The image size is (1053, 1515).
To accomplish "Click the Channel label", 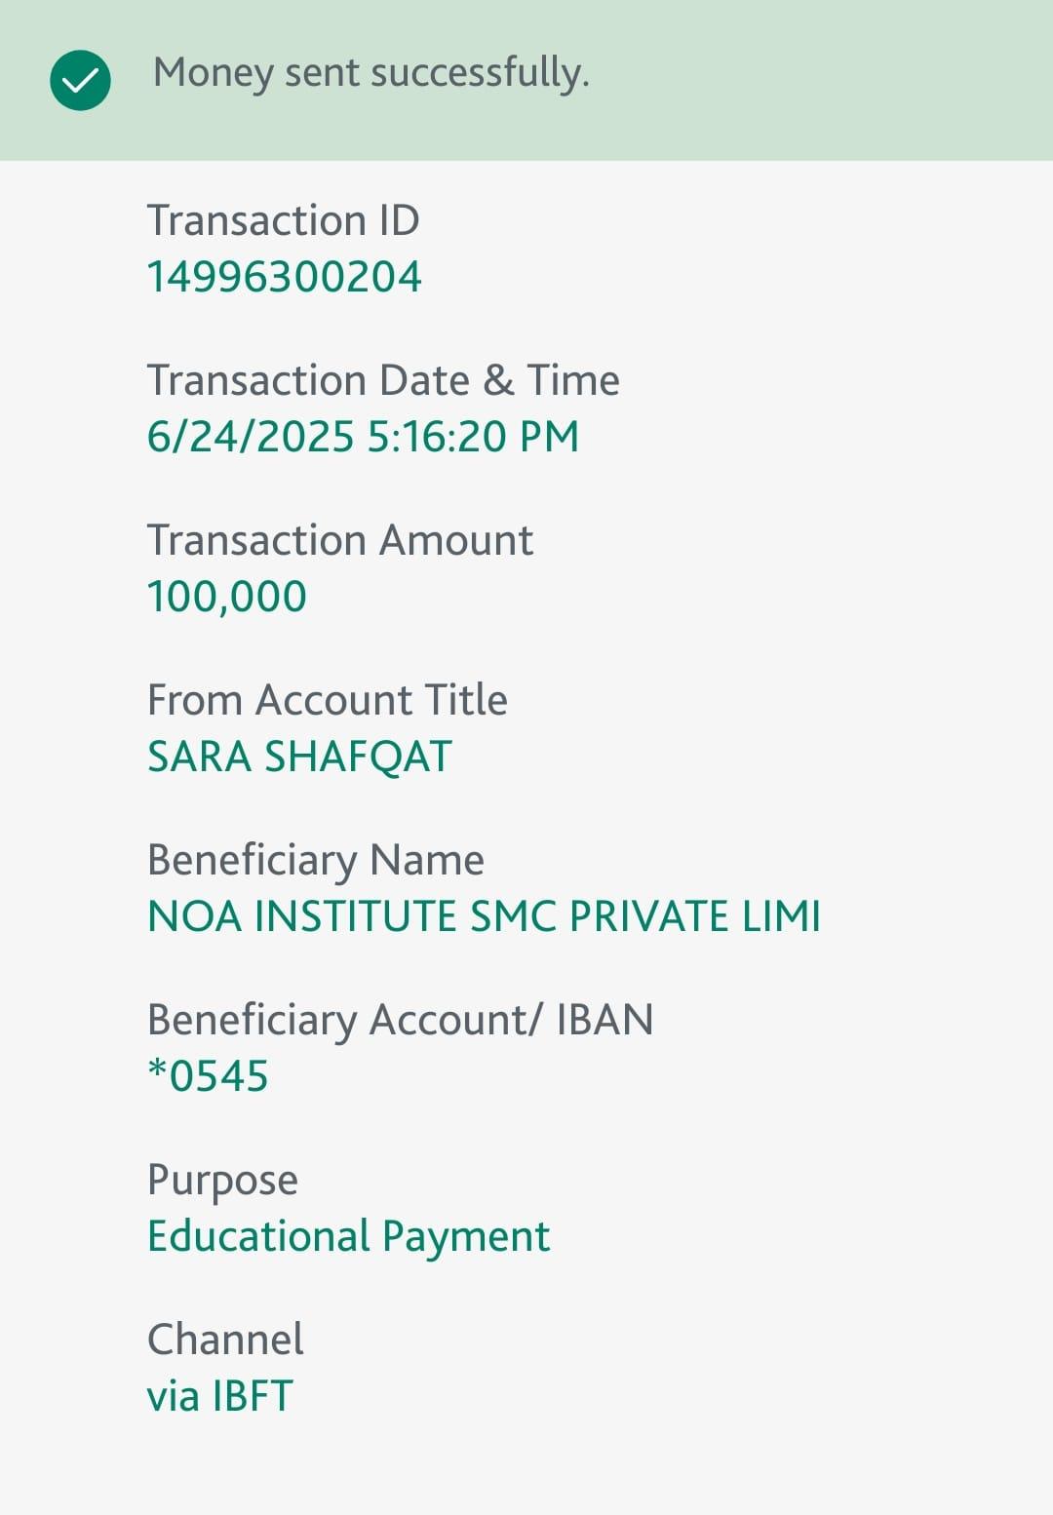I will [x=225, y=1340].
